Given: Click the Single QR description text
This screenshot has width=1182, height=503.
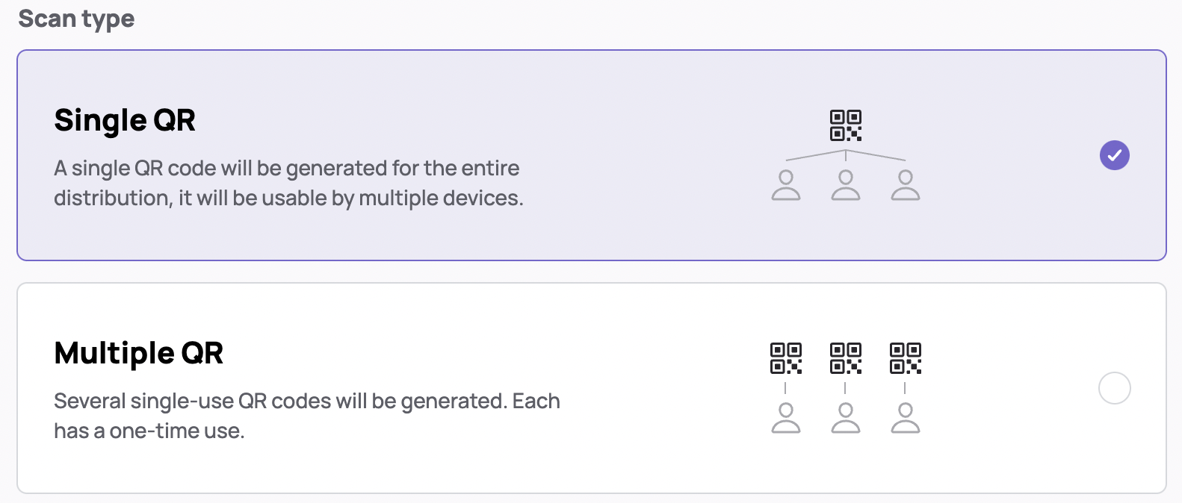Looking at the screenshot, I should point(288,183).
